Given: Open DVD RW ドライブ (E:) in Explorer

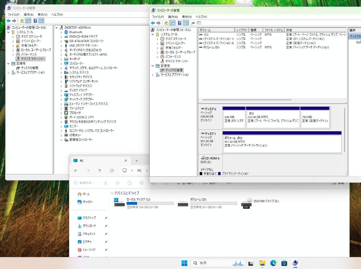Looking at the screenshot, I should click(260, 203).
